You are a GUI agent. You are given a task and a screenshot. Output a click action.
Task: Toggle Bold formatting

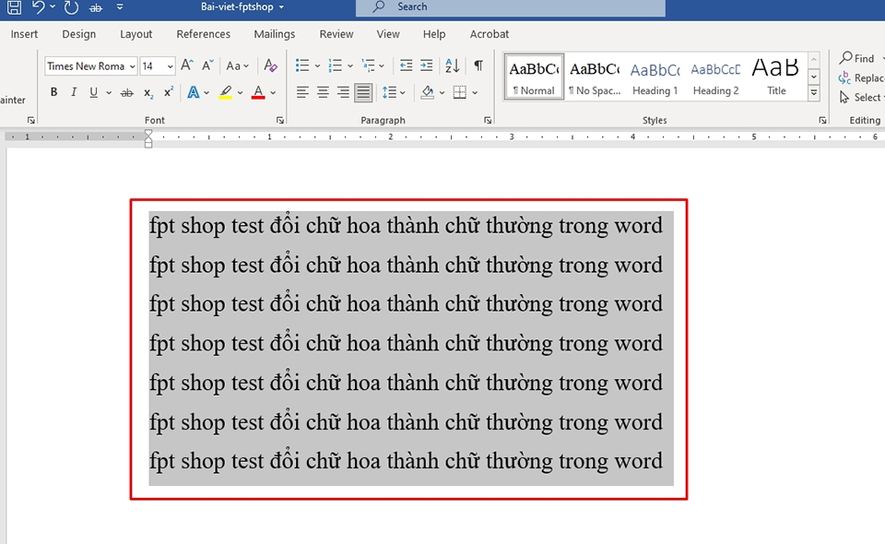tap(53, 92)
